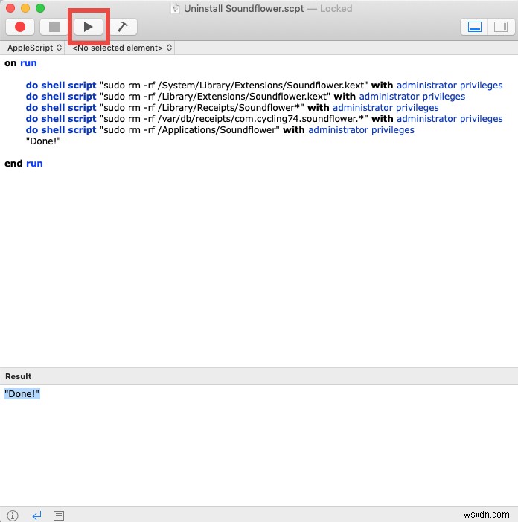Click the red Record button
Image resolution: width=518 pixels, height=522 pixels.
click(x=20, y=27)
